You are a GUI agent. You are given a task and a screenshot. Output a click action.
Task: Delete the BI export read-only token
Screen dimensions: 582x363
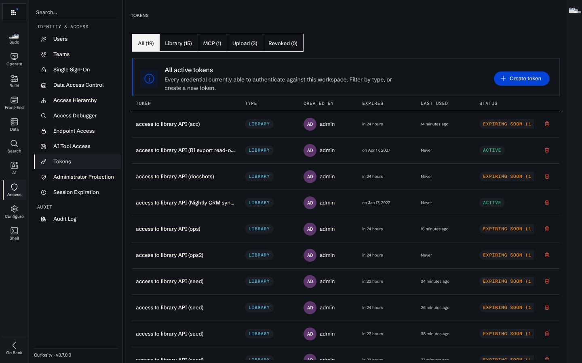547,150
